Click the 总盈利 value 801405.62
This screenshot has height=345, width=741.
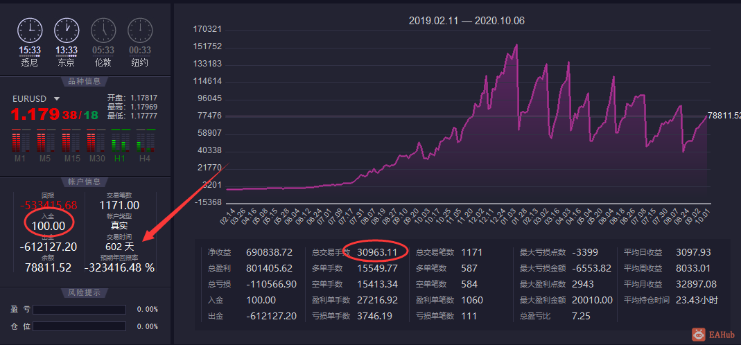(x=270, y=268)
